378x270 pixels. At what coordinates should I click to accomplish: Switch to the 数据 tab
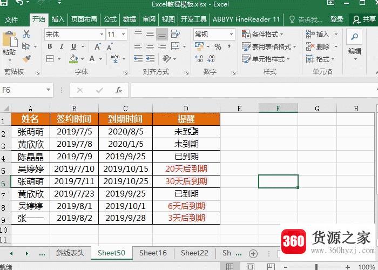coord(130,19)
